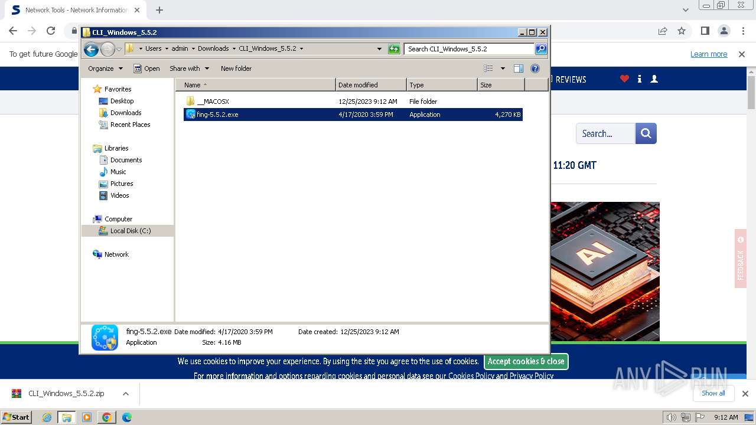Toggle the Chrome side panel icon
The image size is (756, 425).
point(705,31)
